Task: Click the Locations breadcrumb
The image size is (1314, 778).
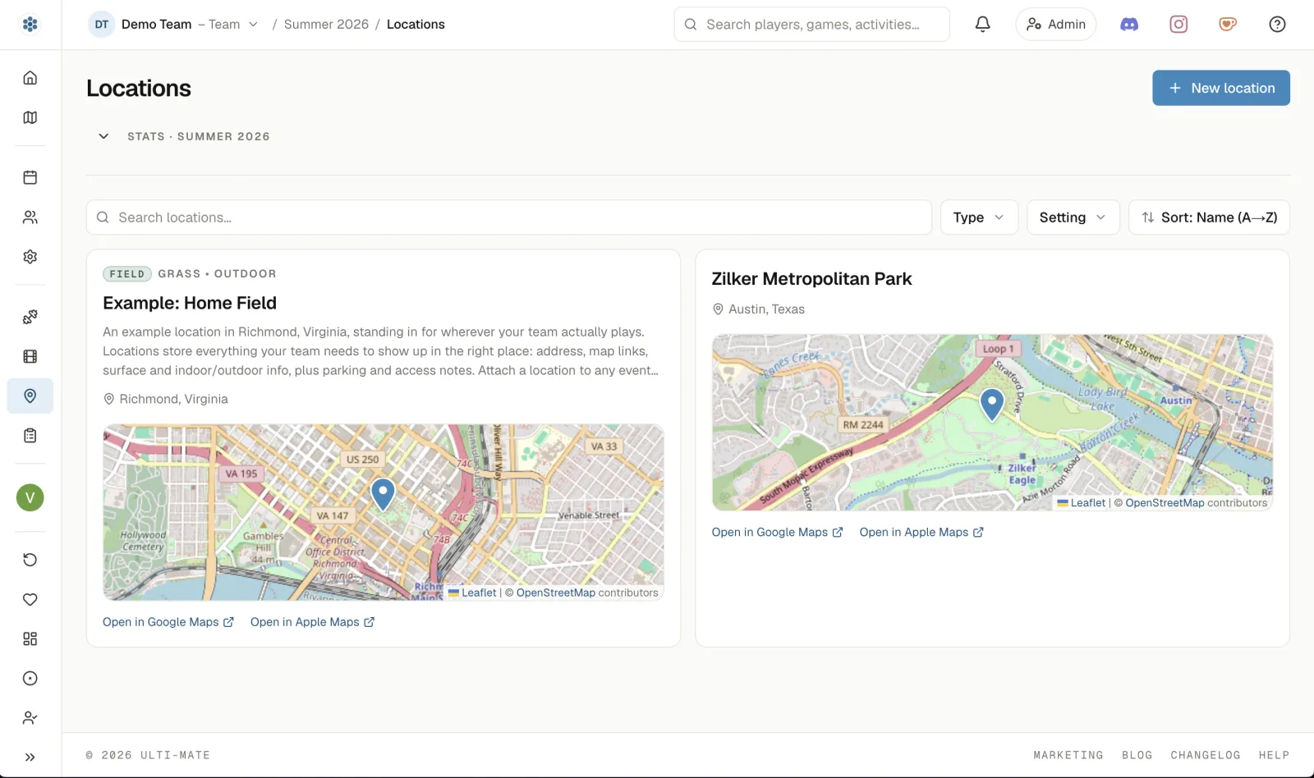Action: coord(416,25)
